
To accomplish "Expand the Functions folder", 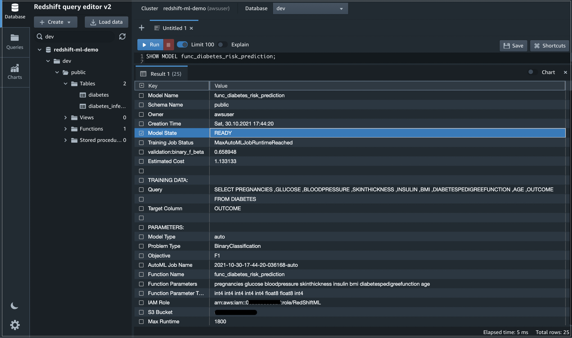I will click(x=66, y=129).
